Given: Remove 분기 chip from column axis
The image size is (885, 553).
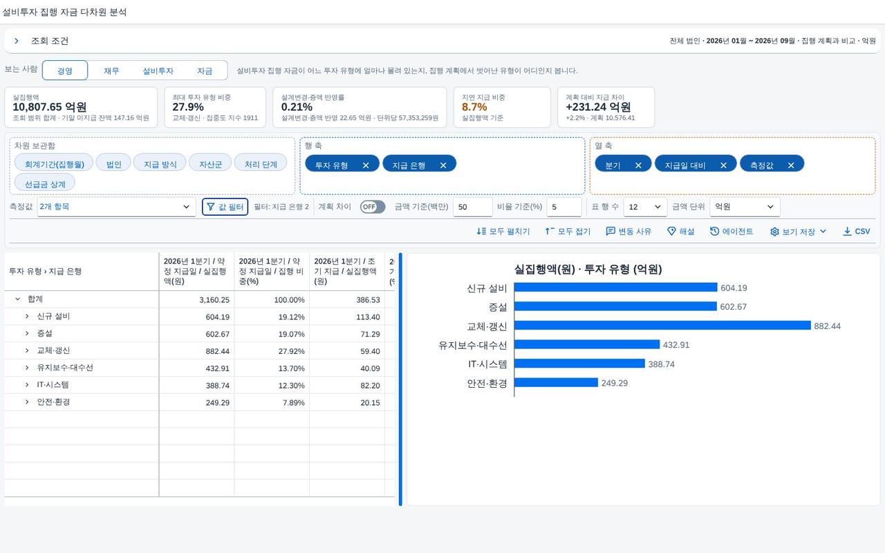Looking at the screenshot, I should (x=638, y=165).
